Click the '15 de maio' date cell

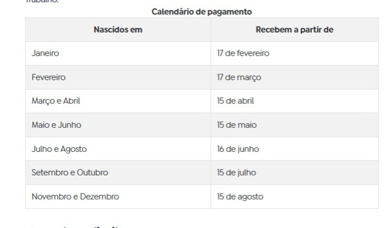point(295,125)
